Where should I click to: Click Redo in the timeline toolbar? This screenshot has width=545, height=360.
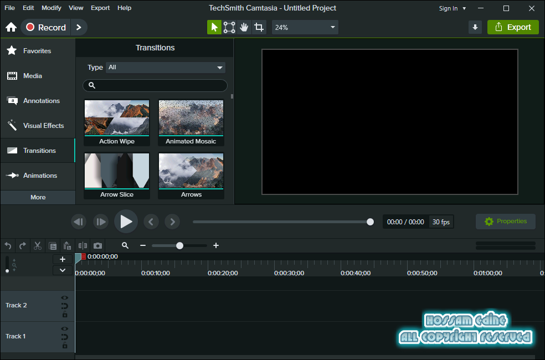(x=23, y=246)
